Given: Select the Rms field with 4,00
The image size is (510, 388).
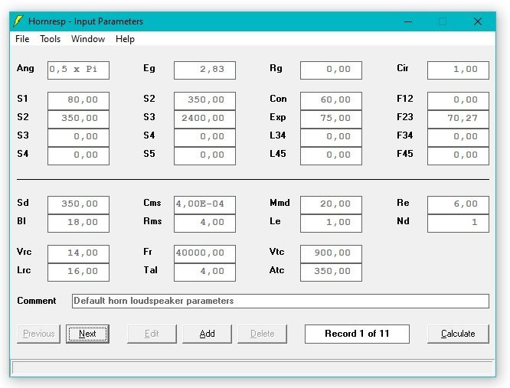Looking at the screenshot, I should 205,223.
